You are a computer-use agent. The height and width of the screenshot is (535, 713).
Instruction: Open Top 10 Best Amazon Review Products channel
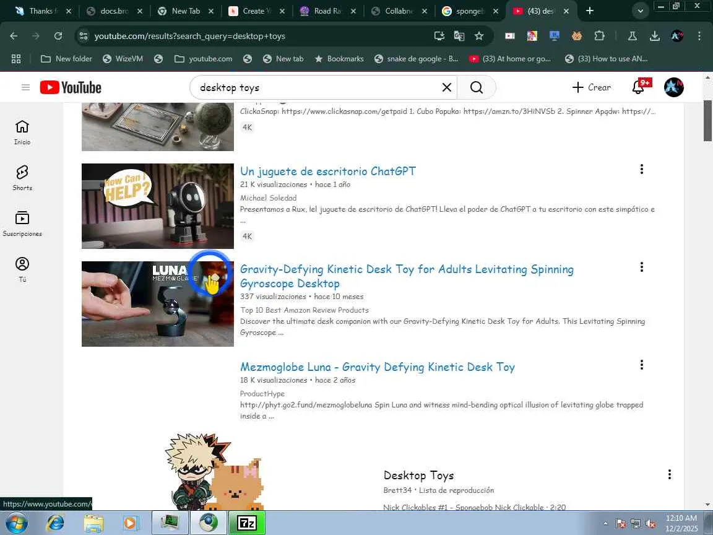305,310
